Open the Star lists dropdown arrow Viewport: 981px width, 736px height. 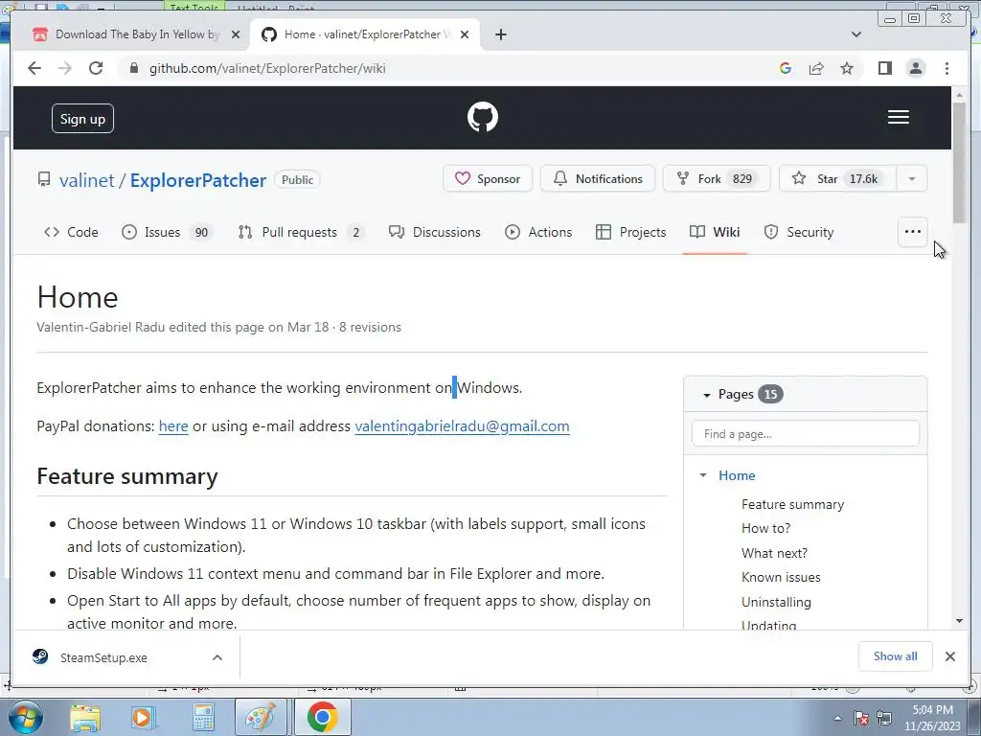912,179
